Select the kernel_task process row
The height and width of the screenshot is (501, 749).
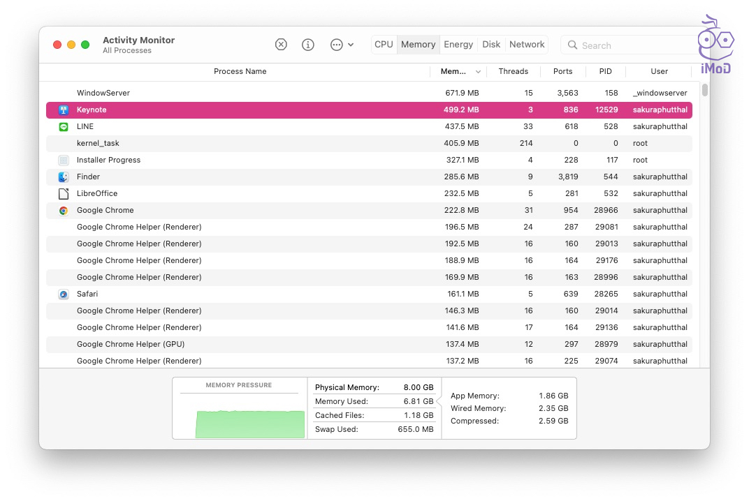click(x=279, y=143)
